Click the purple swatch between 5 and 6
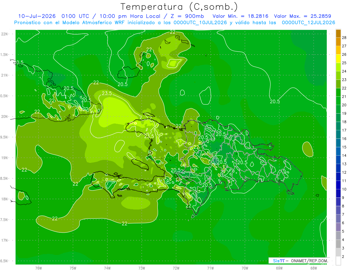 [338, 227]
